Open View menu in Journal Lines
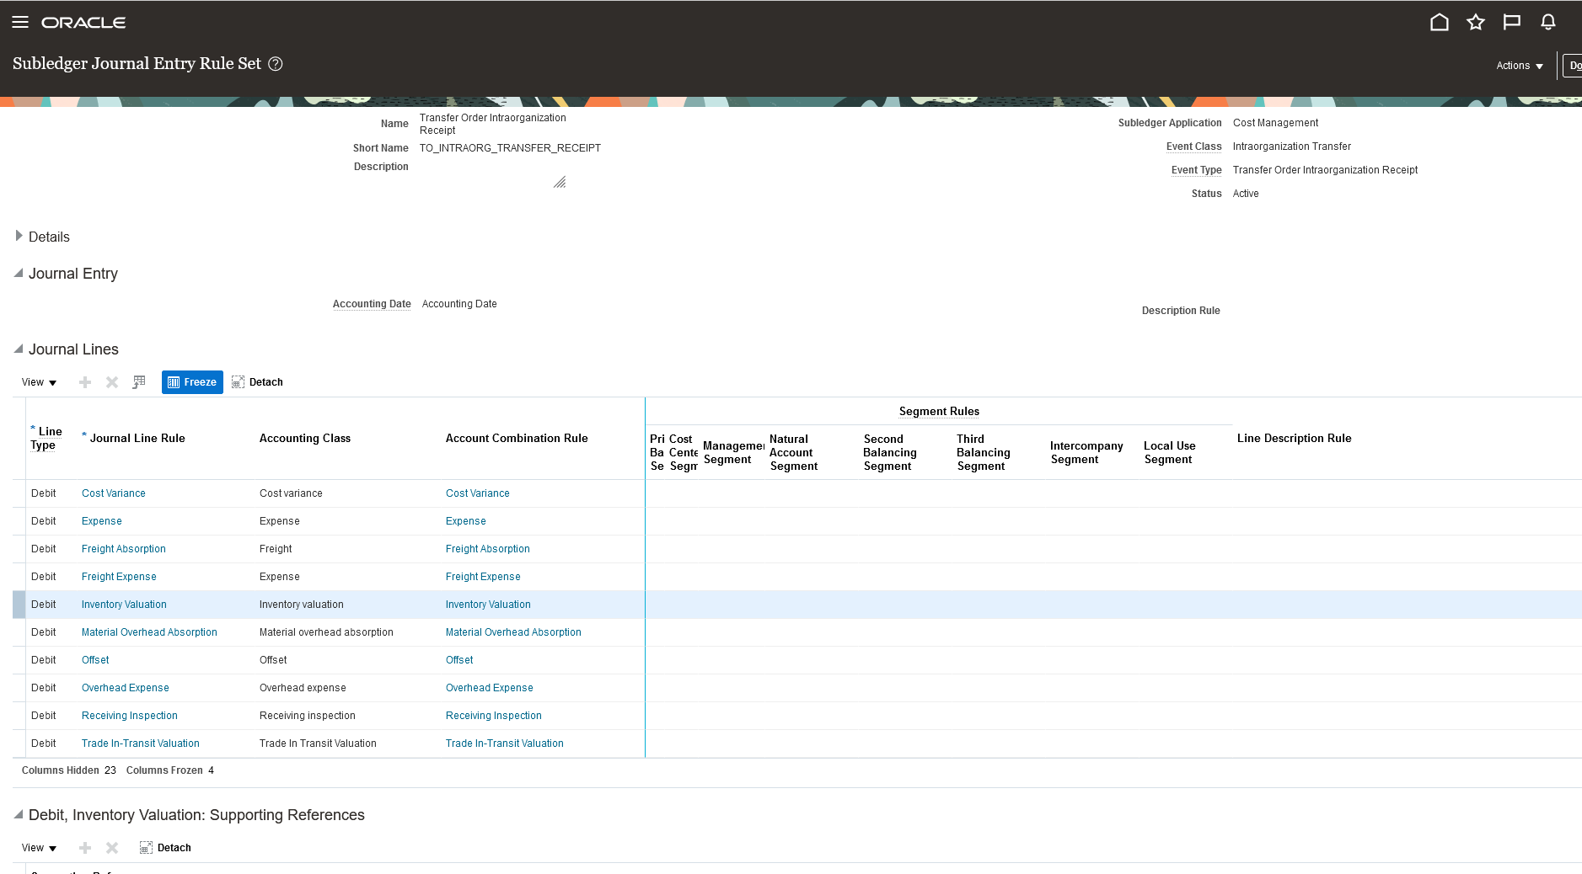1582x874 pixels. [39, 382]
